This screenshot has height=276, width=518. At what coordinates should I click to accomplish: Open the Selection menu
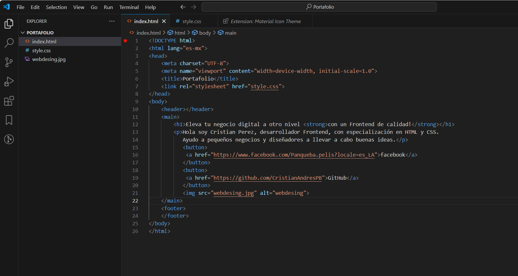56,7
